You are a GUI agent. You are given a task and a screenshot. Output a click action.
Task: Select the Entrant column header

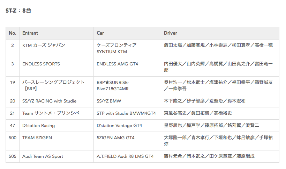pyautogui.click(x=30, y=33)
